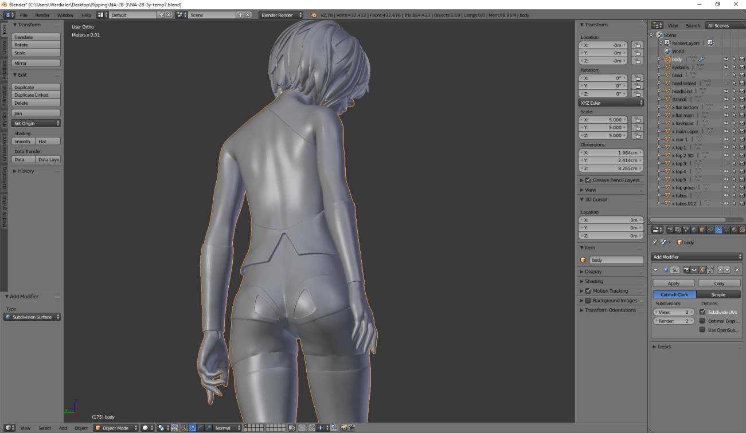Toggle the snap magnet icon
The image size is (746, 433).
pos(312,428)
